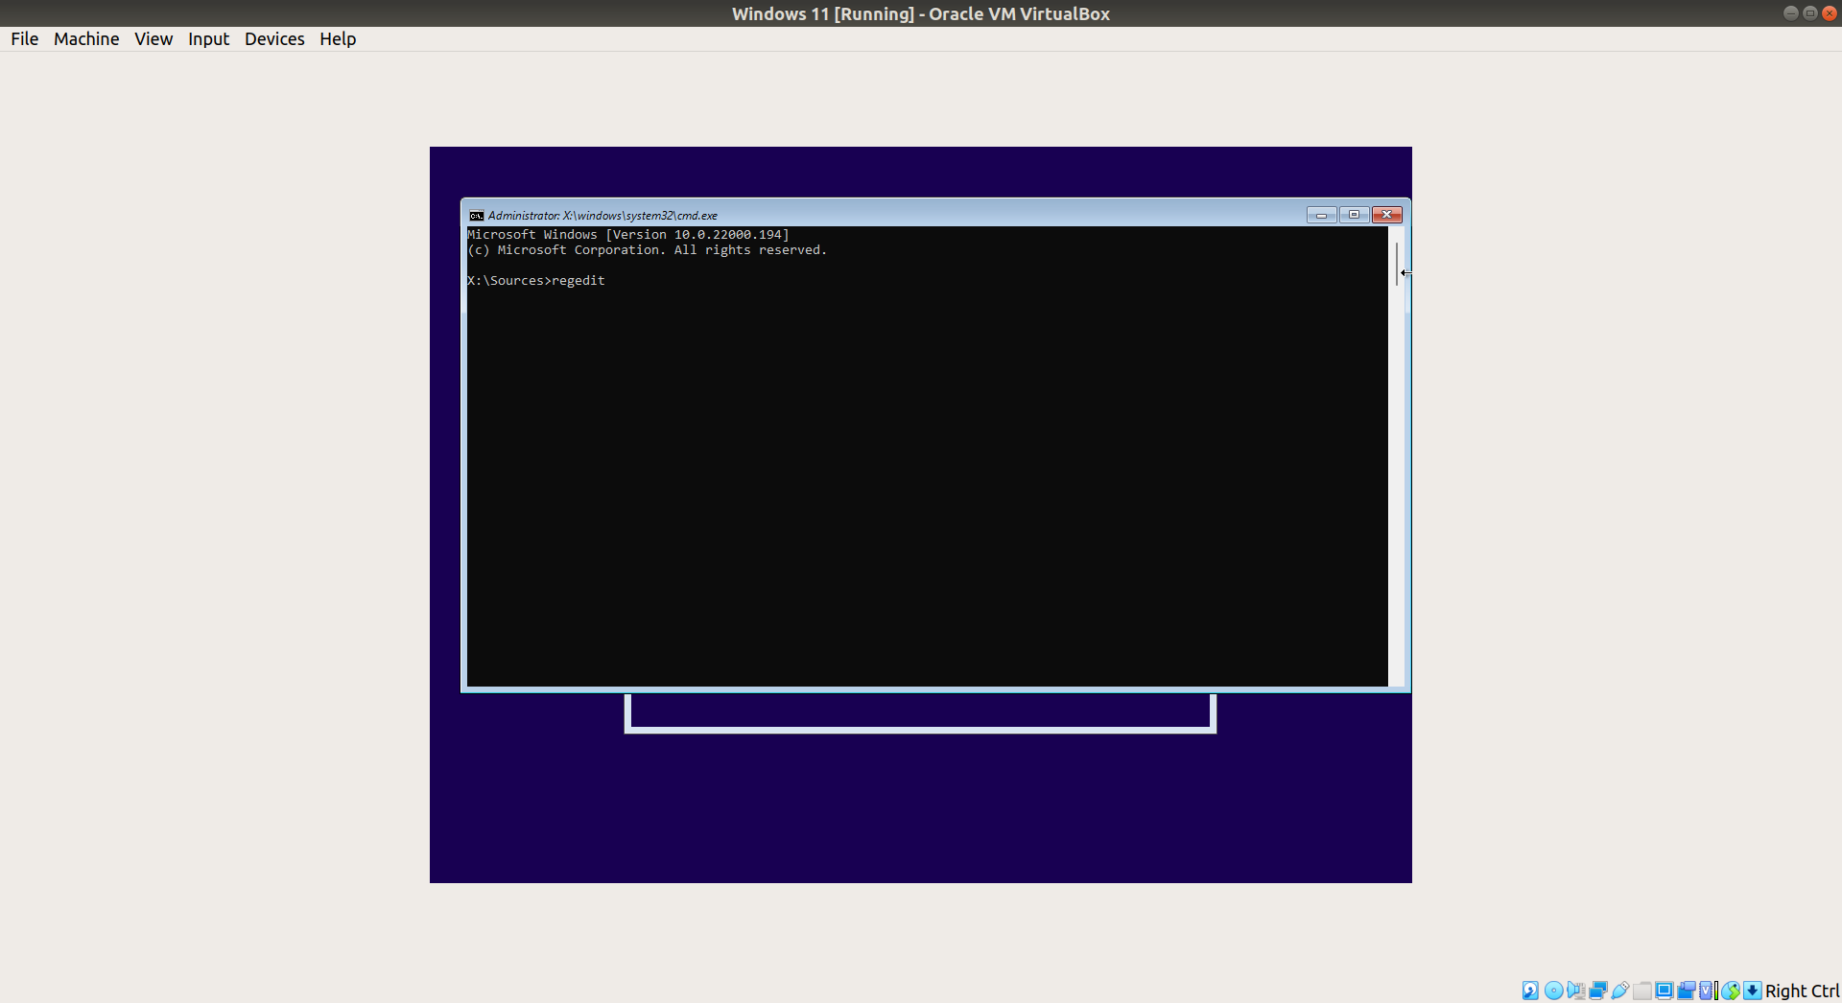
Task: Click the video recording status icon
Action: click(1687, 991)
